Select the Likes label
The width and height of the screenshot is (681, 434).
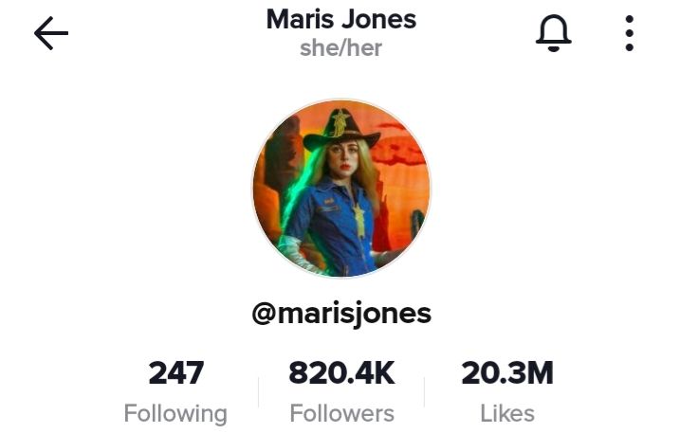(x=507, y=413)
